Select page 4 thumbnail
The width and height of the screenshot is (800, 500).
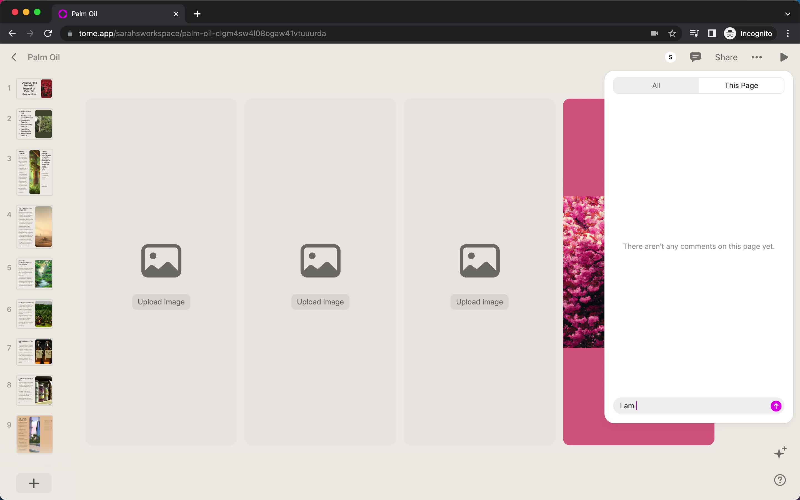point(35,226)
